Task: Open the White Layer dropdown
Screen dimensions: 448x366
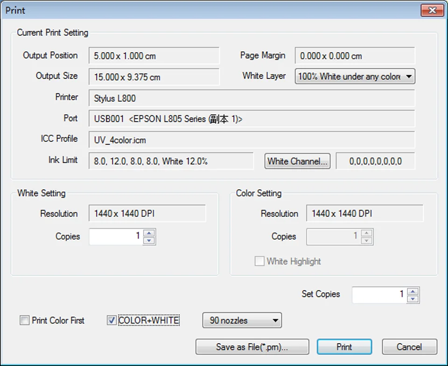Action: point(355,76)
